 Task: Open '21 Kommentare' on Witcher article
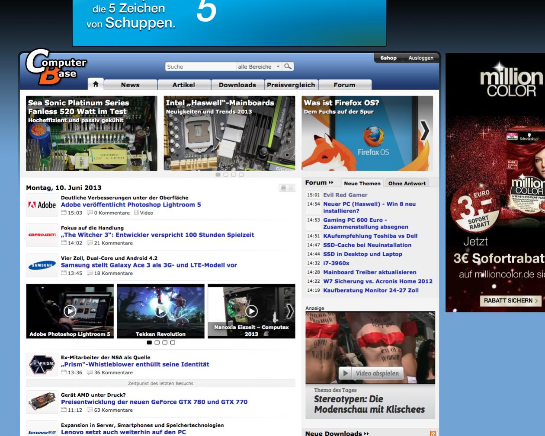click(110, 243)
